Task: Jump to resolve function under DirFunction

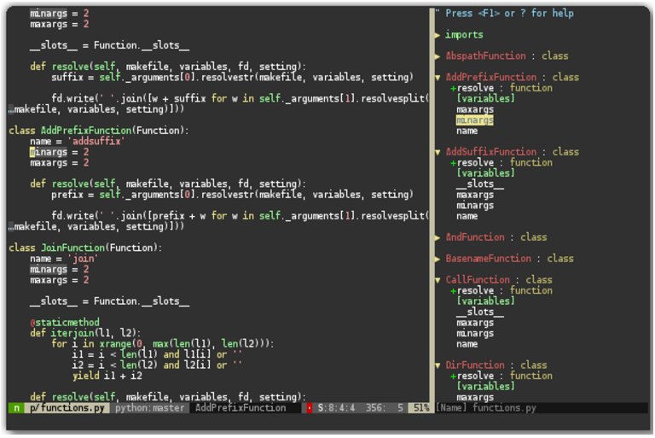Action: point(501,376)
